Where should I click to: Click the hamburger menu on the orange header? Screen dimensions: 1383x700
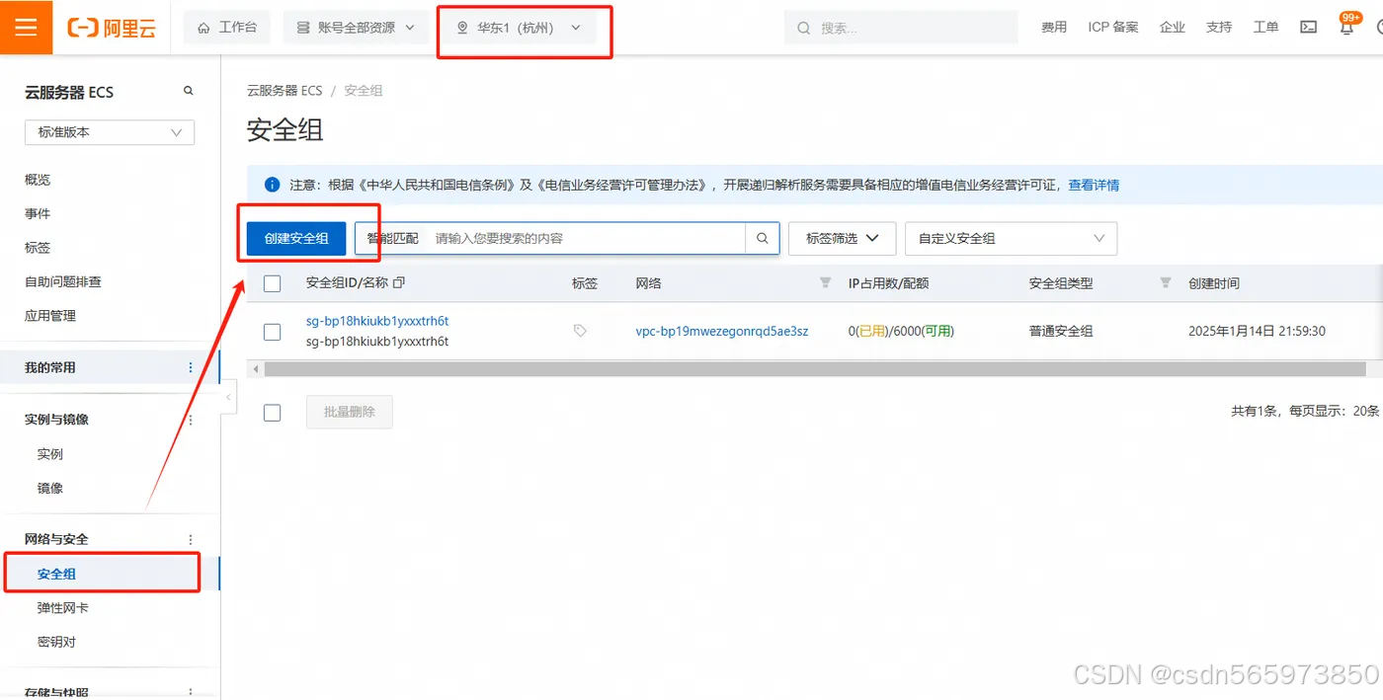tap(26, 27)
